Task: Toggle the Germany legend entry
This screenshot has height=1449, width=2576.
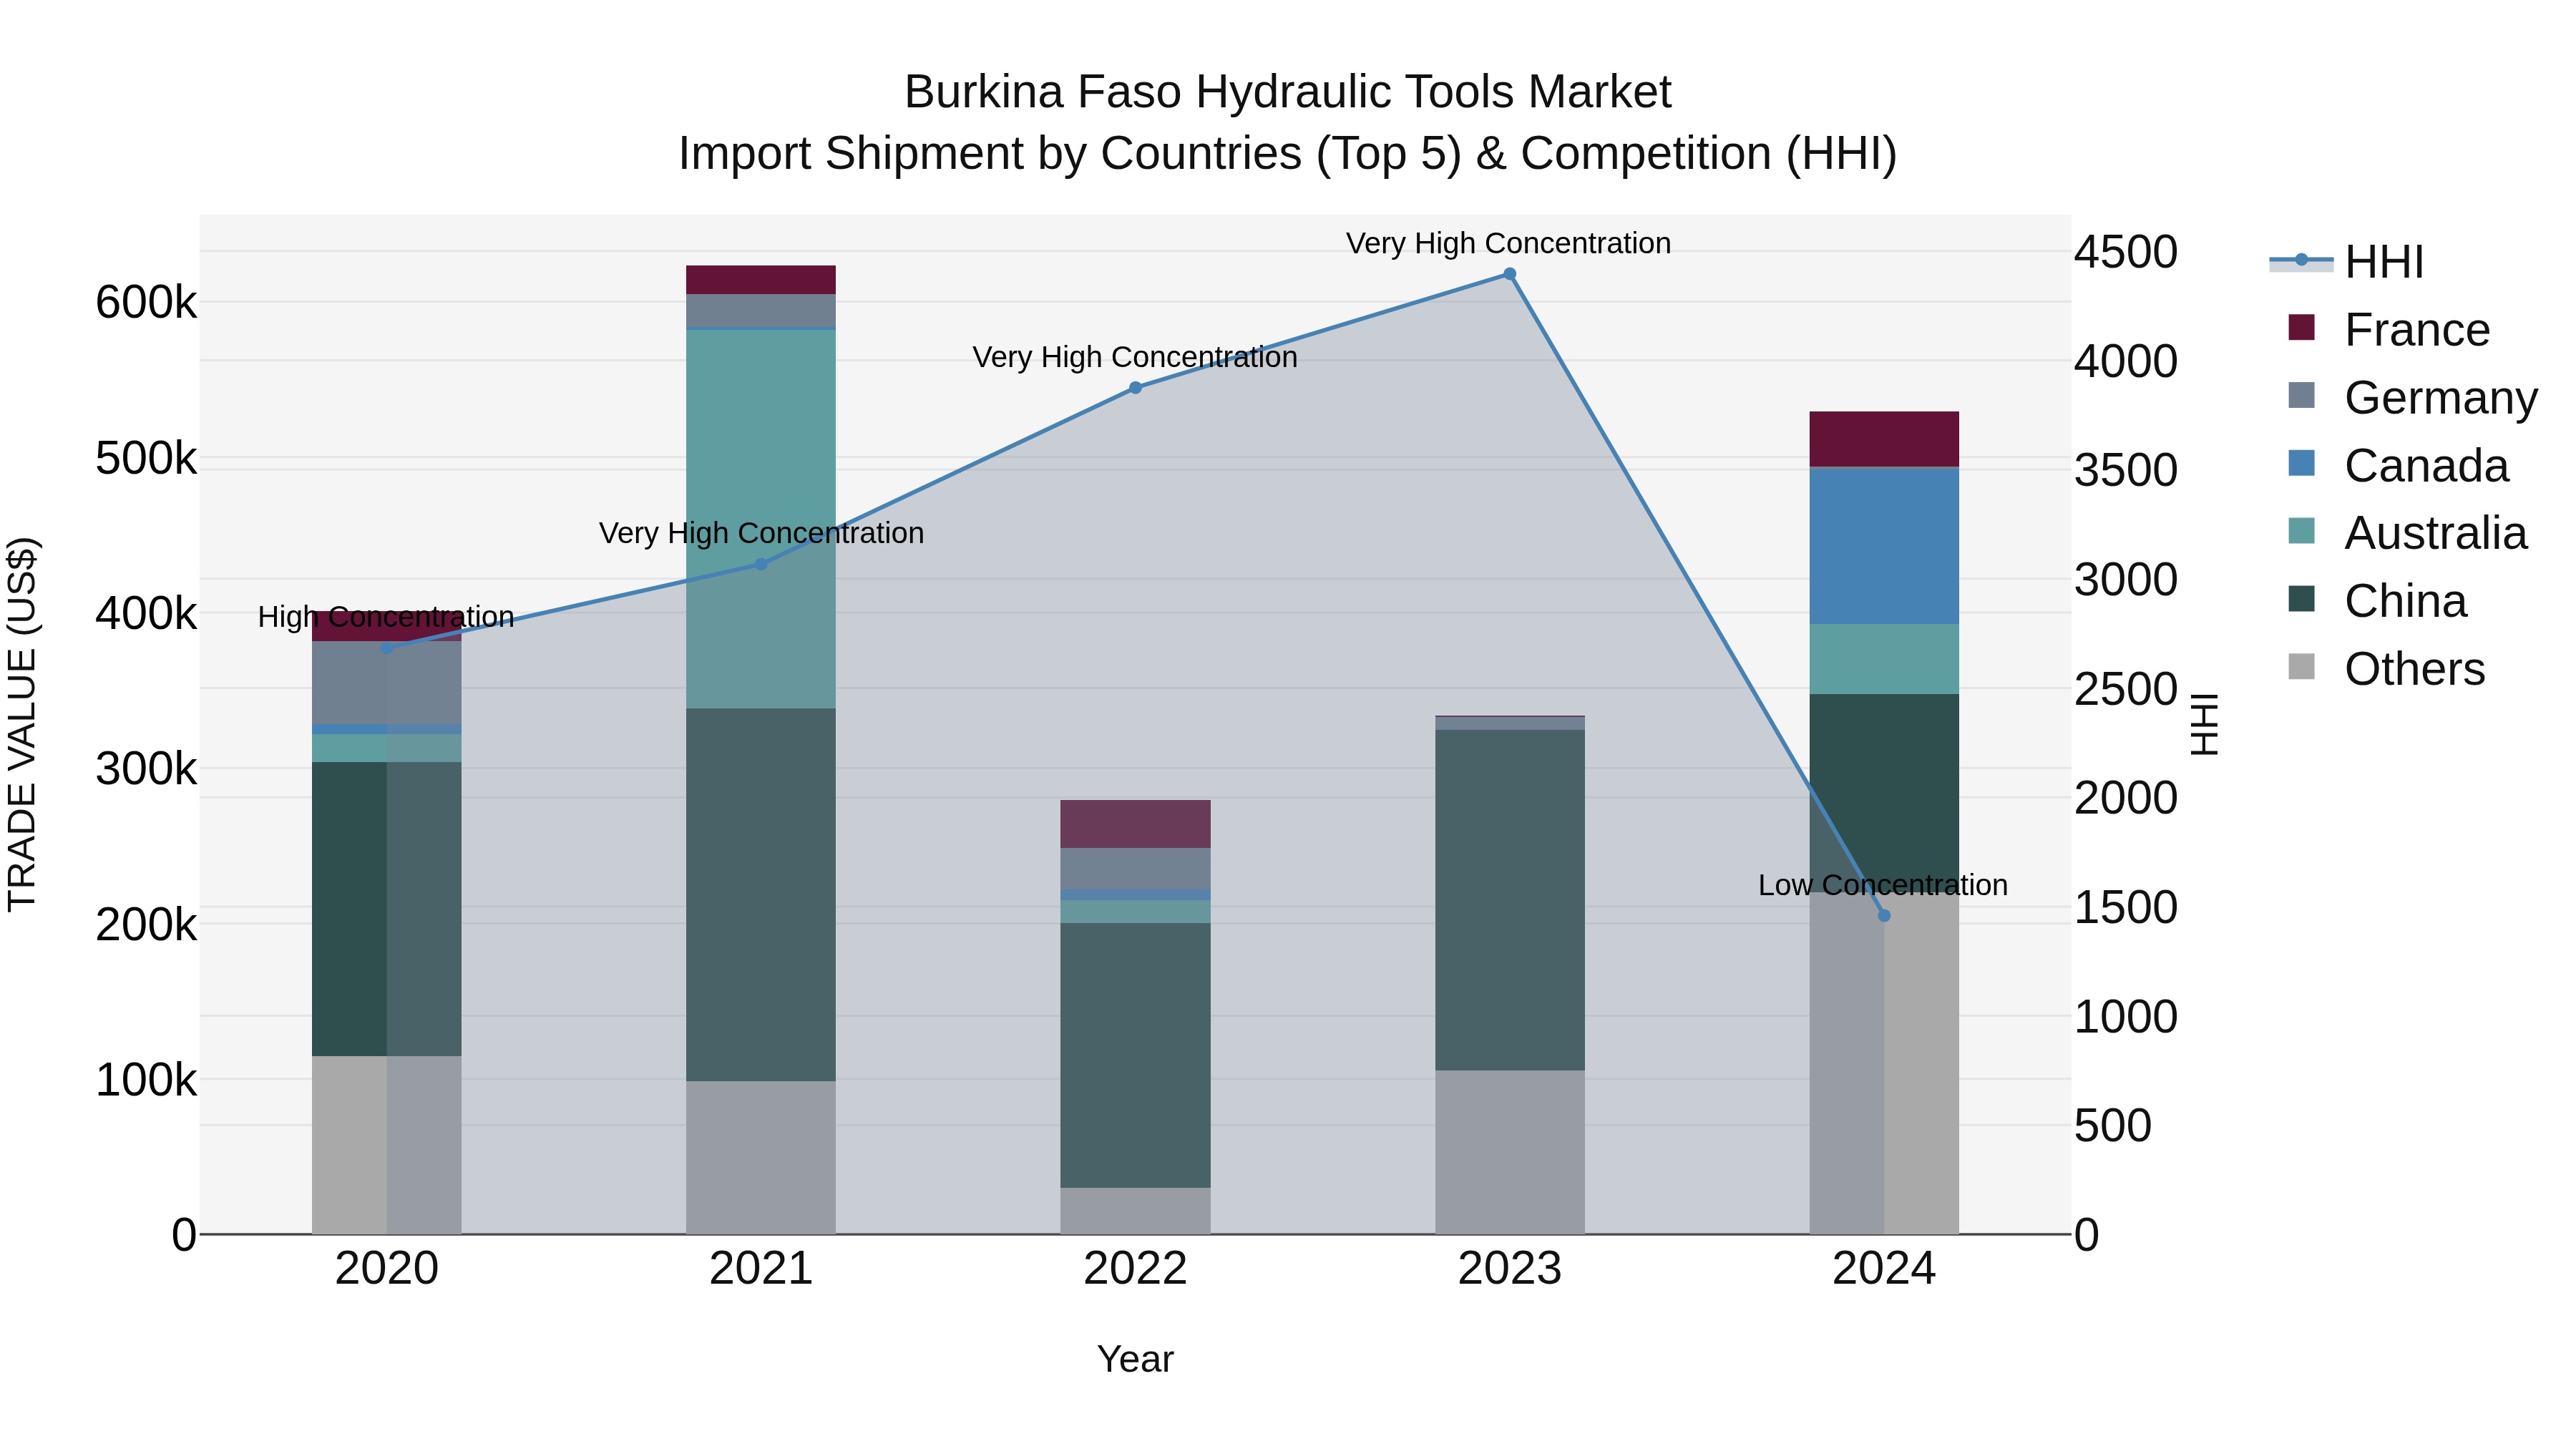Action: (2413, 397)
